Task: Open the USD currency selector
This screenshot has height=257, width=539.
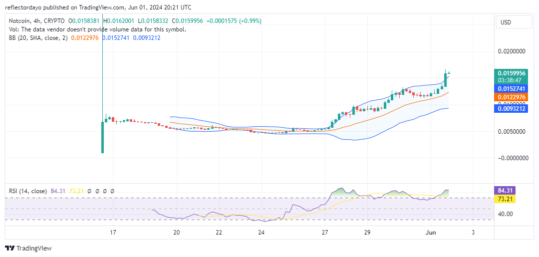Action: click(x=514, y=22)
